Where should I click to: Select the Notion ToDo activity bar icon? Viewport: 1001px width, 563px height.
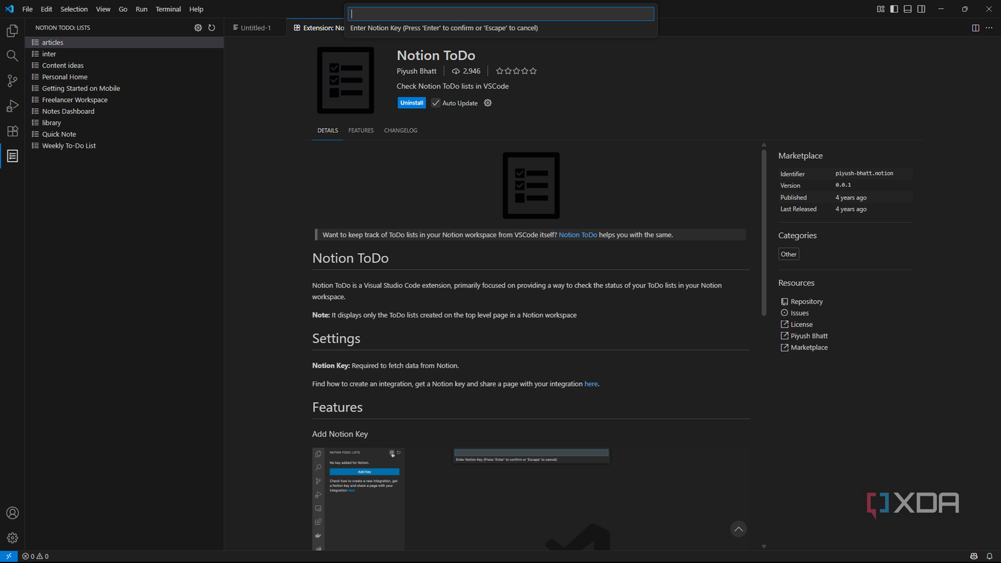(x=12, y=156)
